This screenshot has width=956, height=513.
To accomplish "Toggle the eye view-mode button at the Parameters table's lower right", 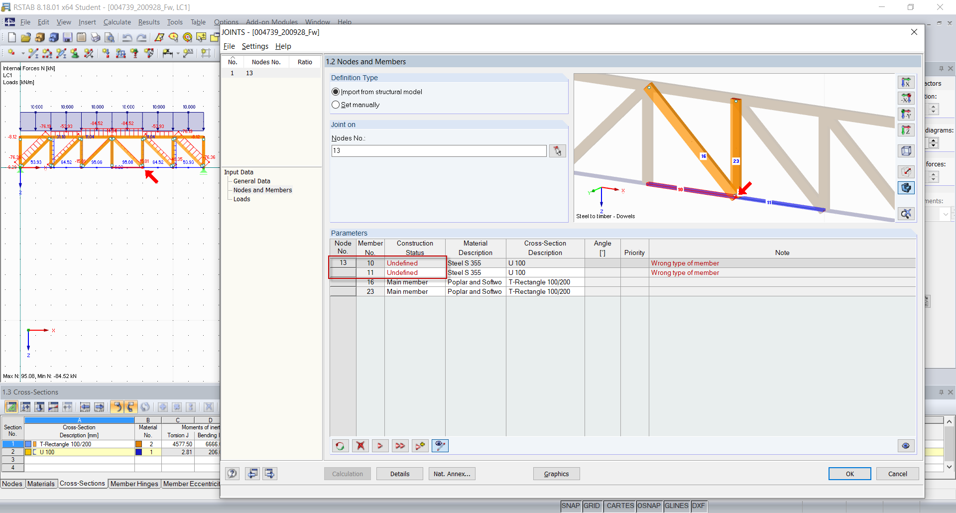I will [x=906, y=446].
